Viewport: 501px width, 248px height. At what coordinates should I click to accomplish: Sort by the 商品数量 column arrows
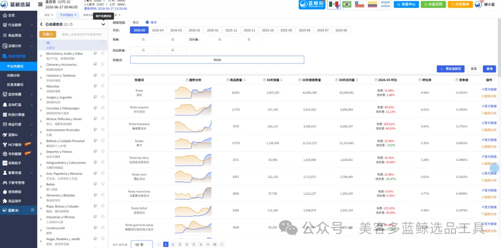pos(244,80)
